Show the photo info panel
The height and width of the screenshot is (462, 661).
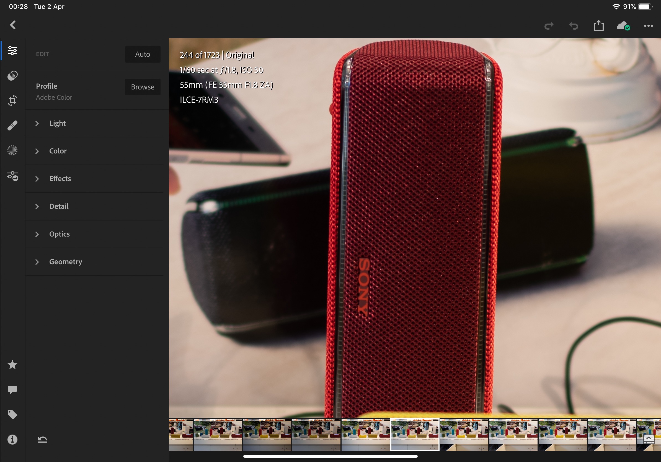[x=12, y=440]
